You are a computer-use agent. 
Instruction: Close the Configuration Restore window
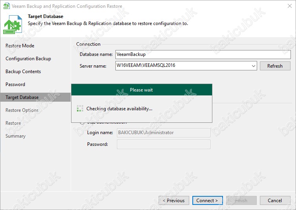click(x=287, y=6)
